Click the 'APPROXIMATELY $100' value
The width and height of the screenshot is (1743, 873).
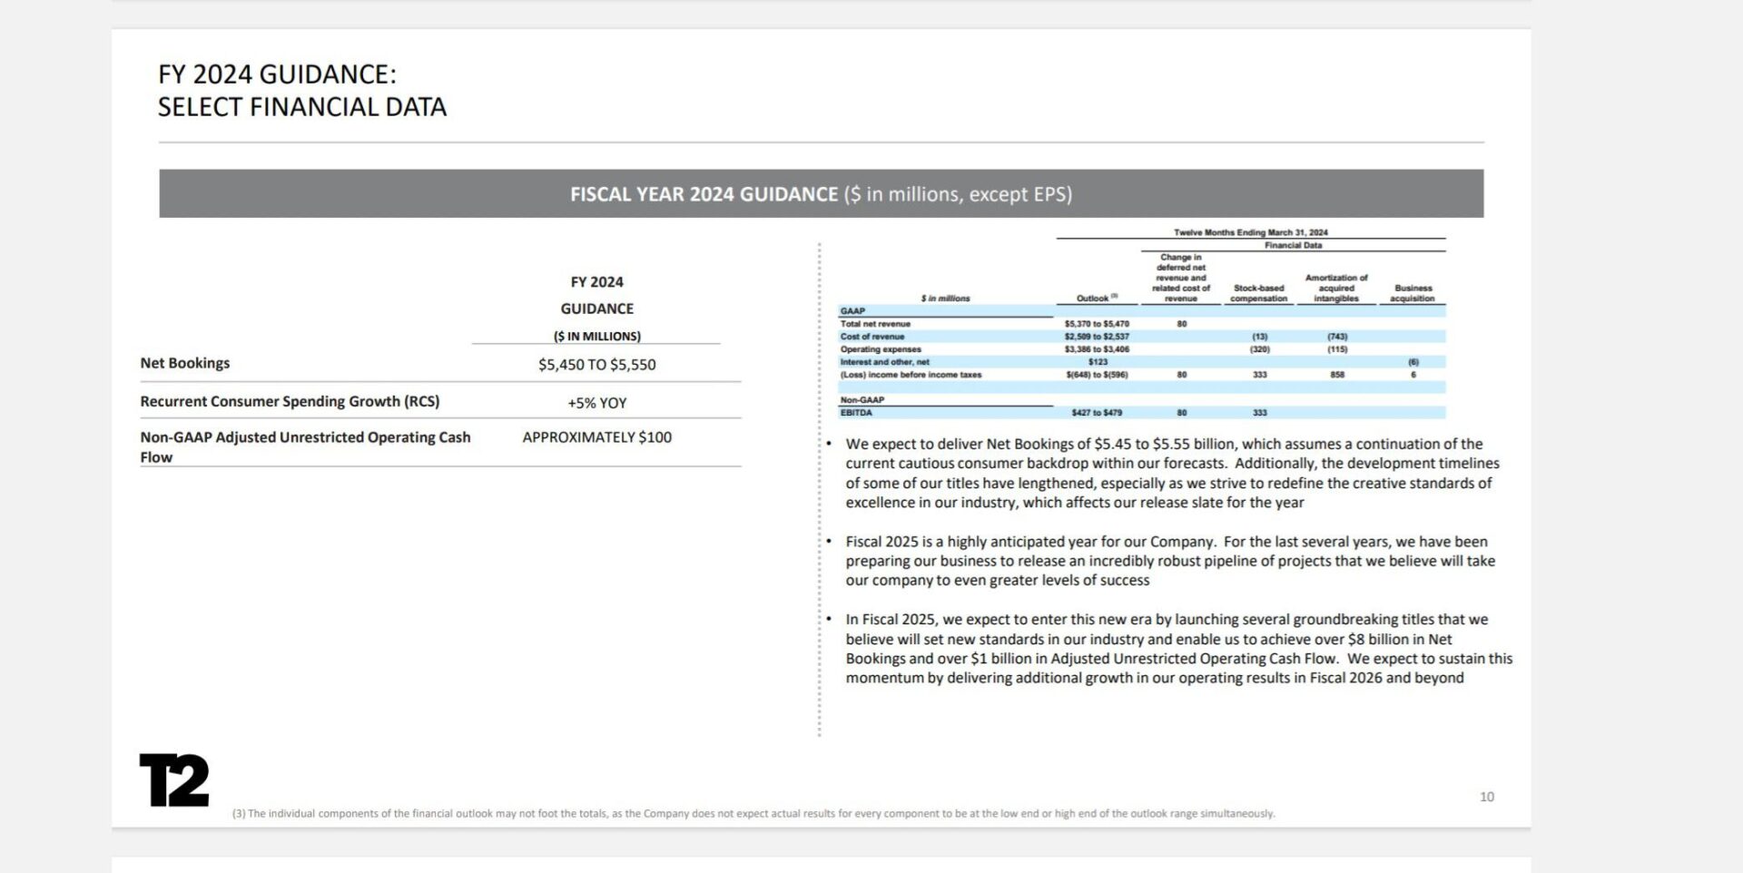(596, 437)
